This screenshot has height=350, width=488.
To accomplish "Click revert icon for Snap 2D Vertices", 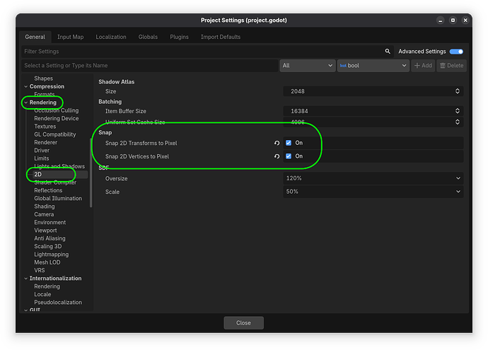I will [277, 156].
